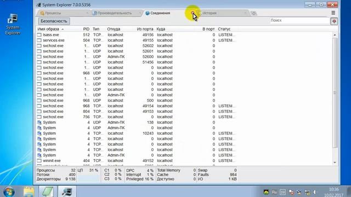This screenshot has width=351, height=197.
Task: Click svchost.exe icon with PID 756
Action: pos(39,117)
